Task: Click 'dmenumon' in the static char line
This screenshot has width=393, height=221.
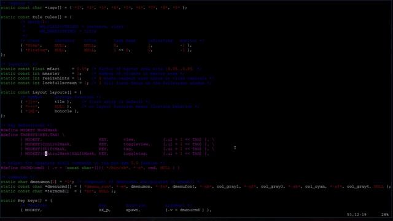Action: coord(39,182)
